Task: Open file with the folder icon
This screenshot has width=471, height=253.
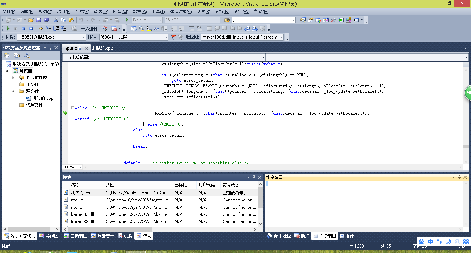Action: pos(31,20)
